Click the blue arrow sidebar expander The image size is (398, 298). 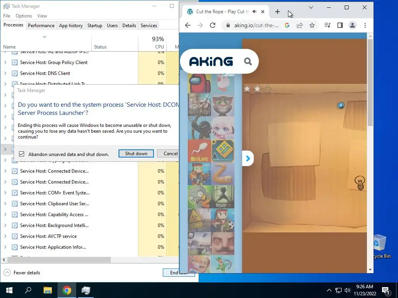click(x=248, y=159)
